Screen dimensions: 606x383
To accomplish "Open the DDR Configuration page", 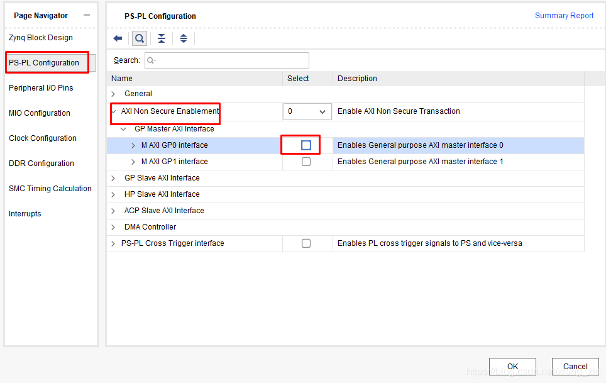I will 41,163.
